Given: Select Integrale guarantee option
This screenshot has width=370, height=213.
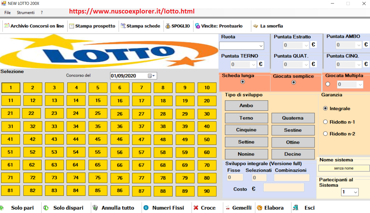Looking at the screenshot, I should click(325, 108).
